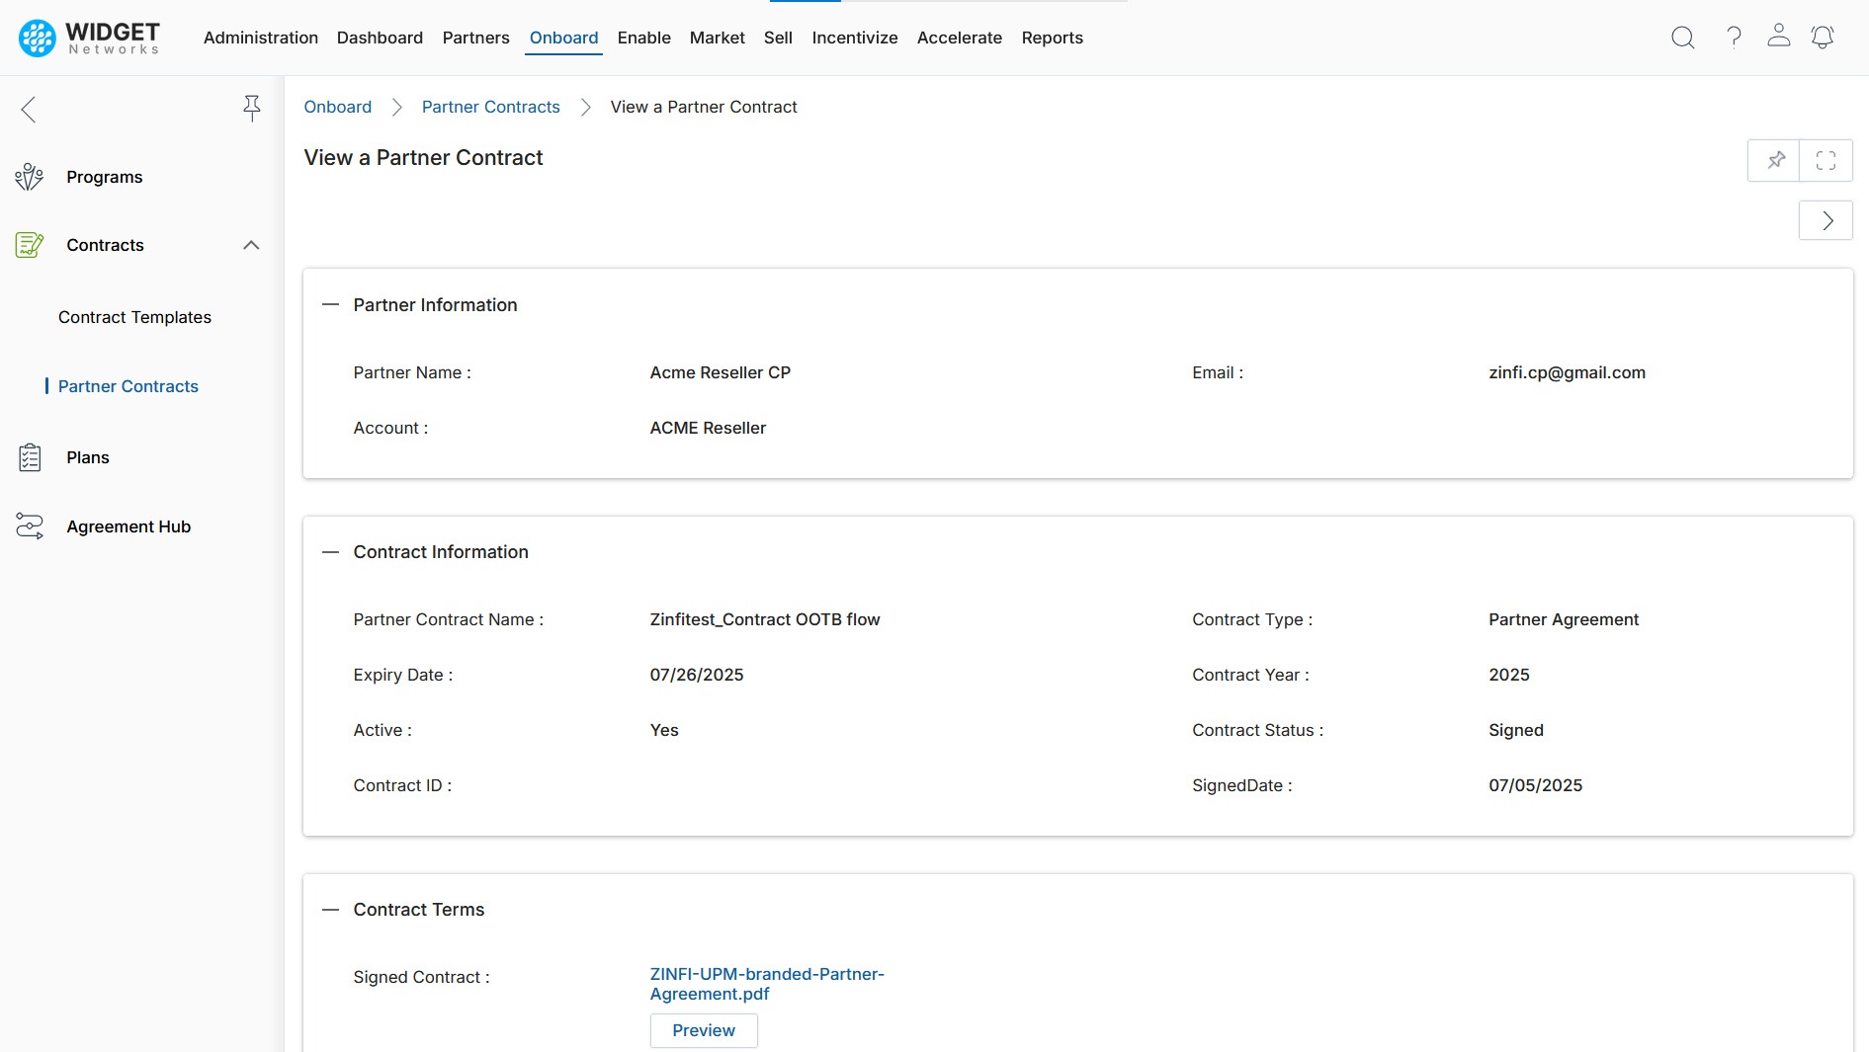Open the user profile icon
Image resolution: width=1869 pixels, height=1052 pixels.
[1778, 37]
